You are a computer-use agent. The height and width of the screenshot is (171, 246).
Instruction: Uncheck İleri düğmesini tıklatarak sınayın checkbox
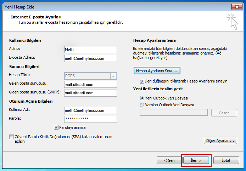click(x=142, y=81)
